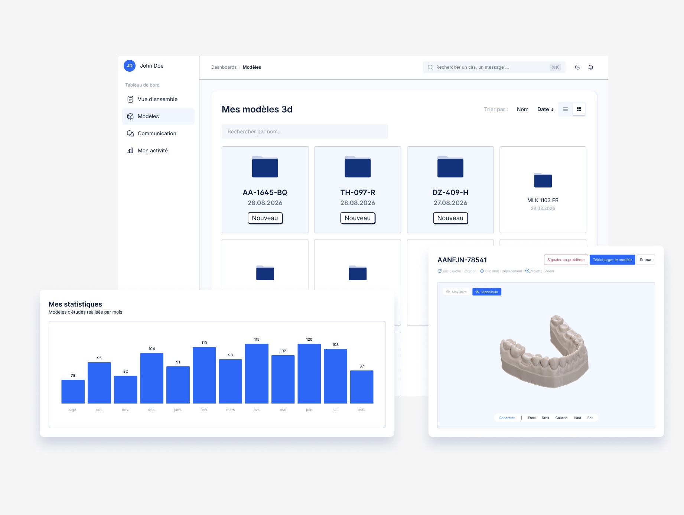Click the Mes statistiques heading

pos(75,304)
